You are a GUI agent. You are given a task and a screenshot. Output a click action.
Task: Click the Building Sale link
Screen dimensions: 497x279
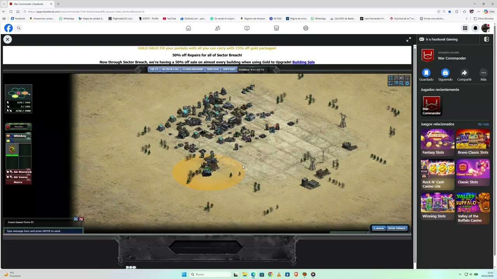303,62
